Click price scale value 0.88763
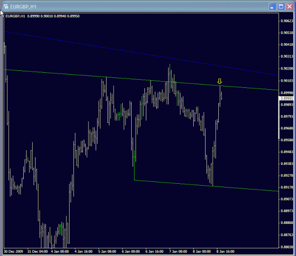The image size is (296, 256). tap(287, 235)
